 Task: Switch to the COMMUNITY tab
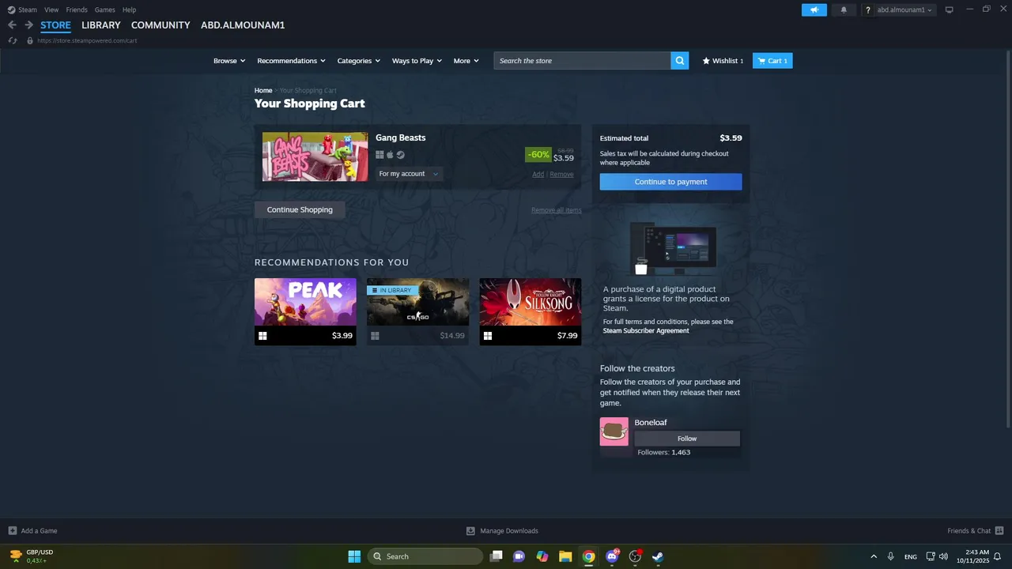(x=160, y=25)
